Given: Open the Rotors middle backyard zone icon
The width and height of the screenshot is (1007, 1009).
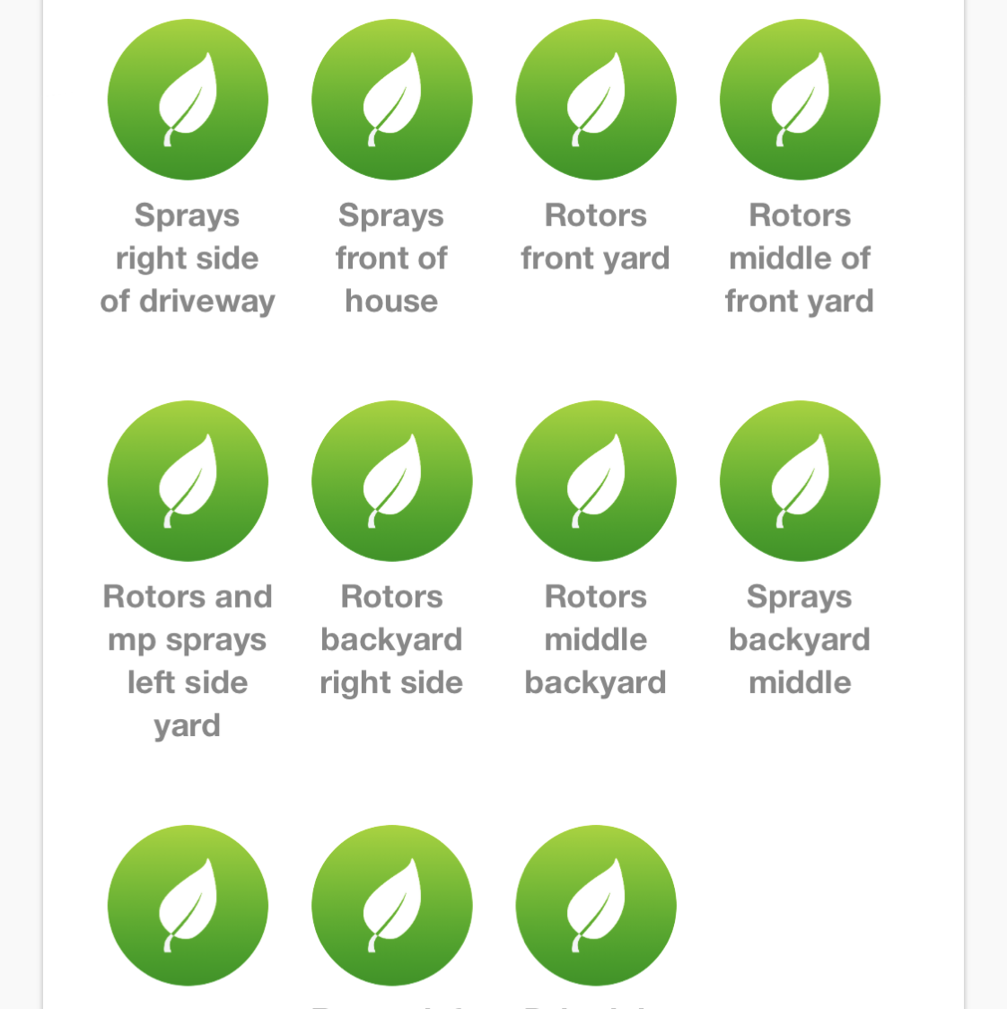Looking at the screenshot, I should click(x=596, y=481).
